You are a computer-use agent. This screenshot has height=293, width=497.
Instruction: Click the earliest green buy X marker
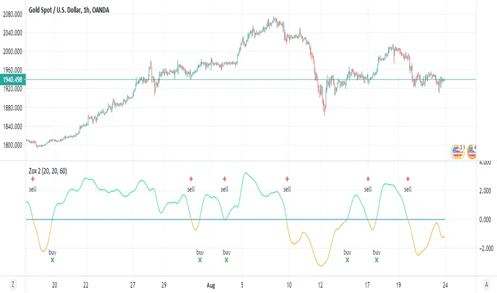pos(52,260)
